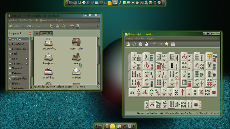Screen dimensions: 230x129
Task: Open the Juego menu in Mahjongg
Action: [x=129, y=39]
